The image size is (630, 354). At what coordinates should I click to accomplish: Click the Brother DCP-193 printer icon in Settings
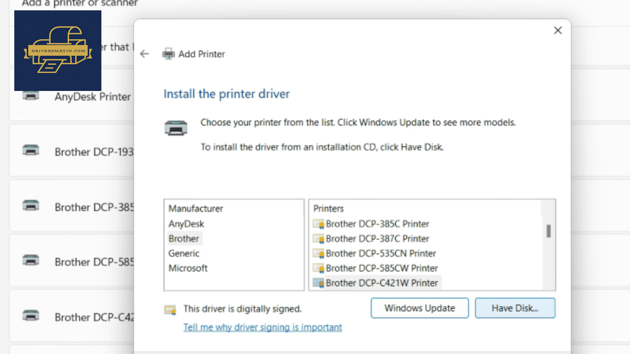pos(31,150)
